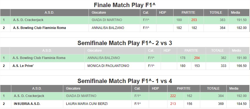
Task: Click the PARTITE header in 1 vs 4 table
Action: (184, 89)
